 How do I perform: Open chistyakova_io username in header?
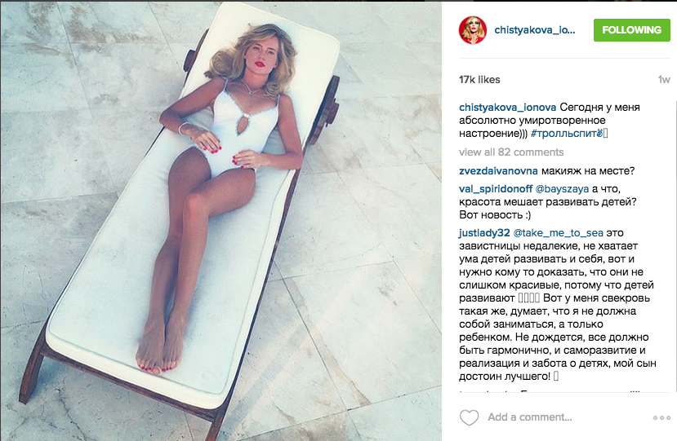535,30
